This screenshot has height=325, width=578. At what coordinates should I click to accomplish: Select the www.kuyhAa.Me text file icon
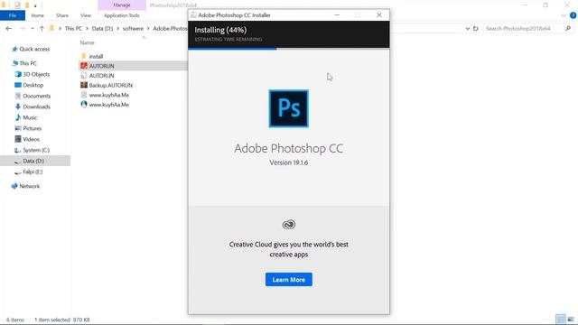84,95
